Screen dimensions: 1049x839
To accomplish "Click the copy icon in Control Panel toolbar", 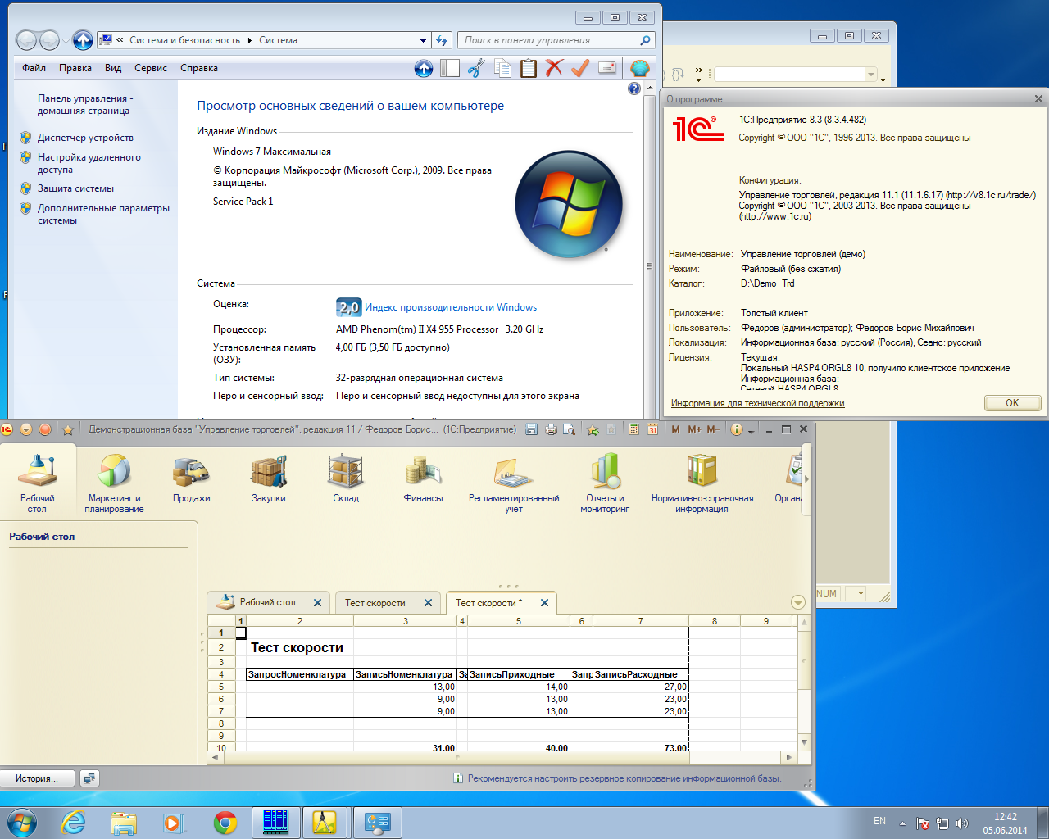I will (502, 68).
